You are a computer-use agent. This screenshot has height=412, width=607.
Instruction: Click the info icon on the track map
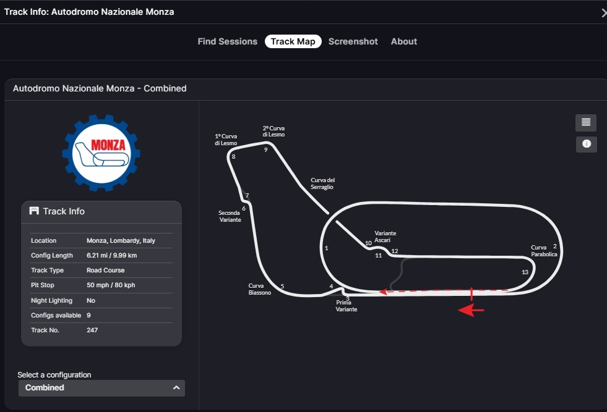coord(585,144)
